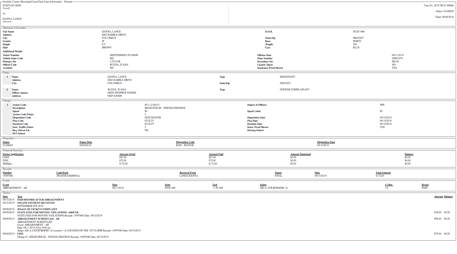
Task: Click the TOTAL: row label in Financial Summary
Action: click(7, 164)
